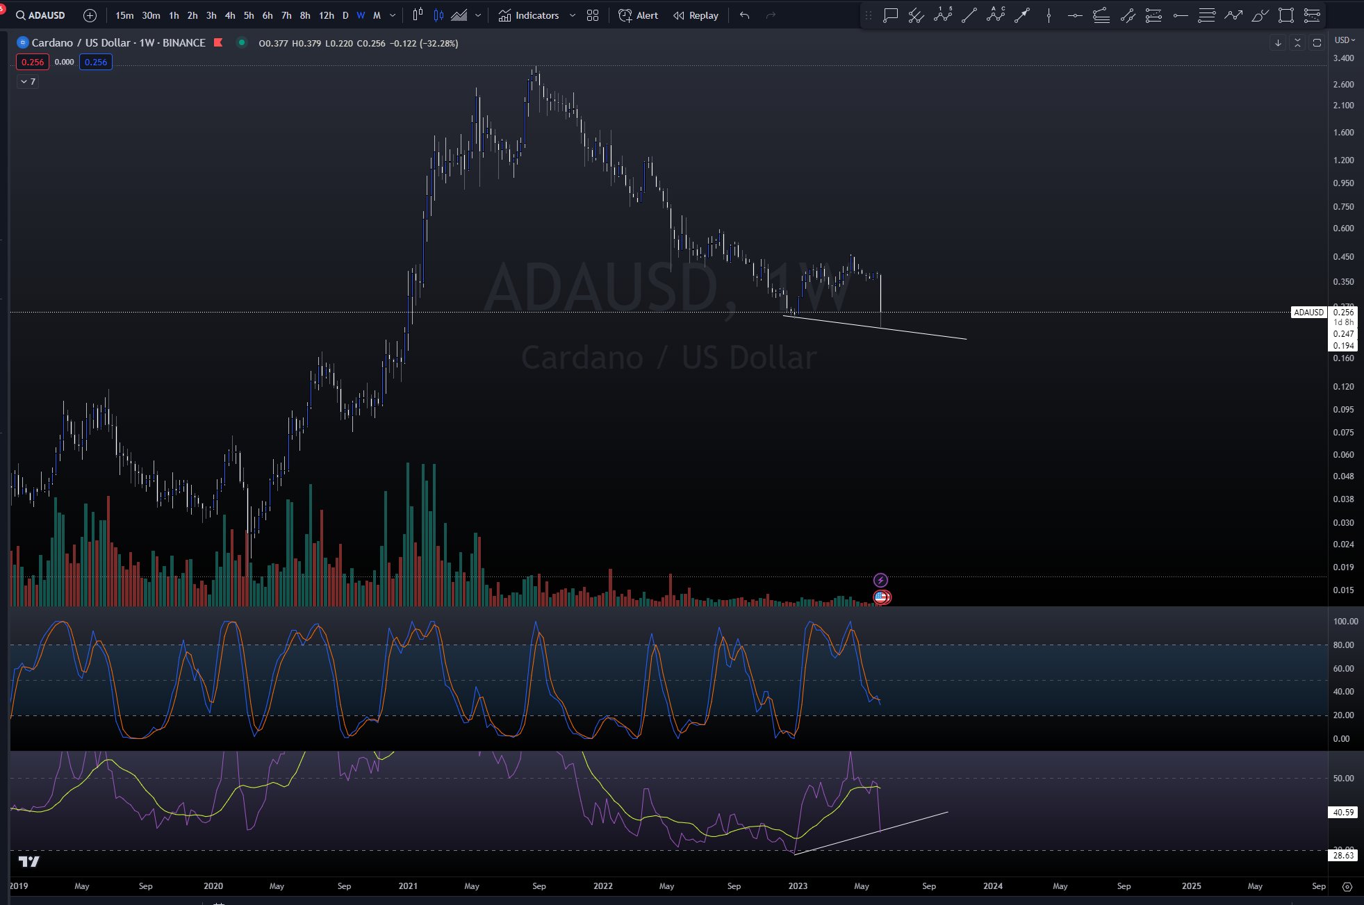Select the Horizontal Line tool
Image resolution: width=1364 pixels, height=905 pixels.
[1075, 15]
